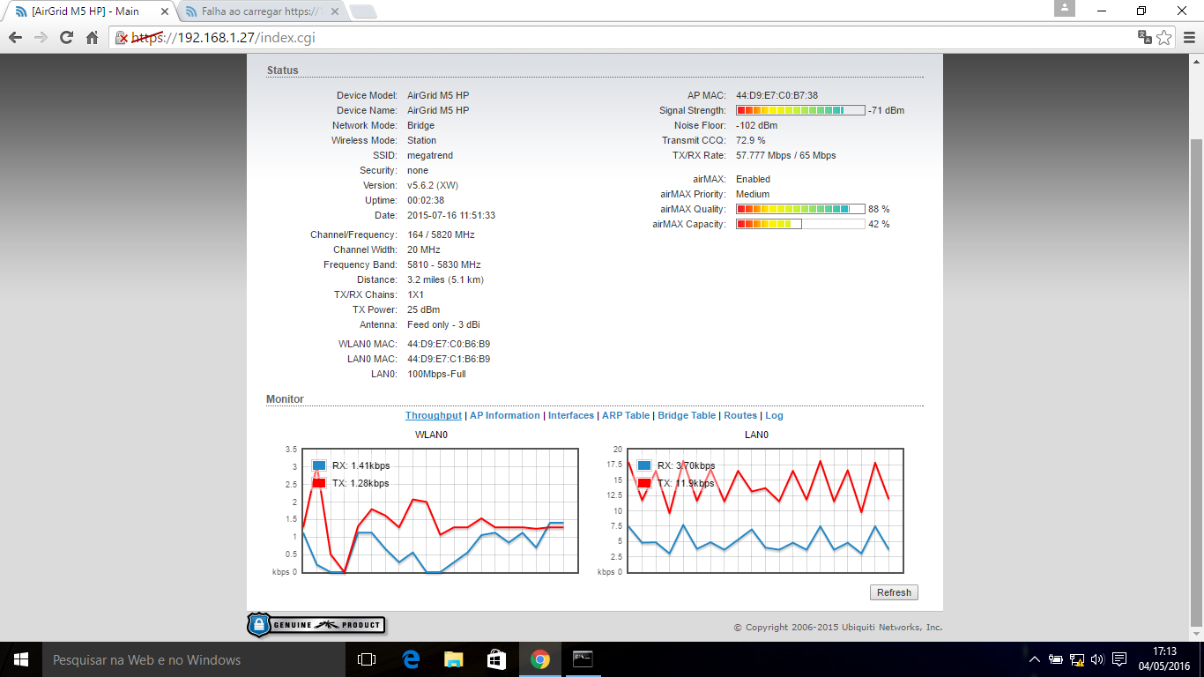Click the LAN0 throughput chart
This screenshot has height=677, width=1204.
pyautogui.click(x=765, y=510)
